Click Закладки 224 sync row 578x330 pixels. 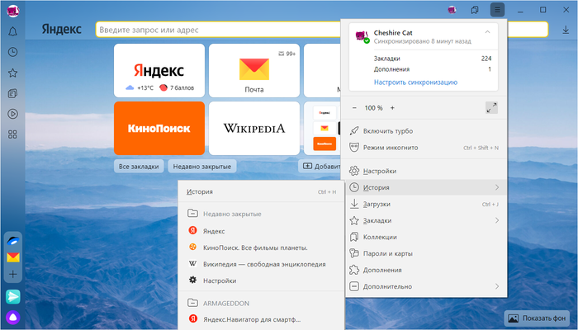tap(433, 59)
